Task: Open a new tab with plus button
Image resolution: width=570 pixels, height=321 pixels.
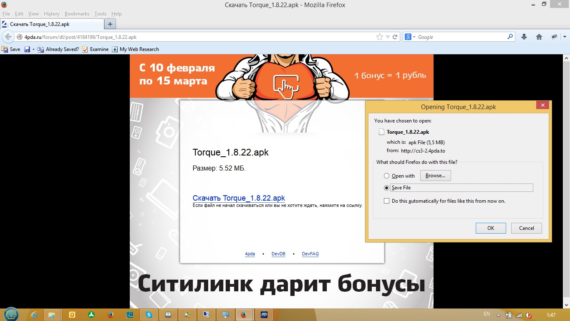Action: (x=110, y=24)
